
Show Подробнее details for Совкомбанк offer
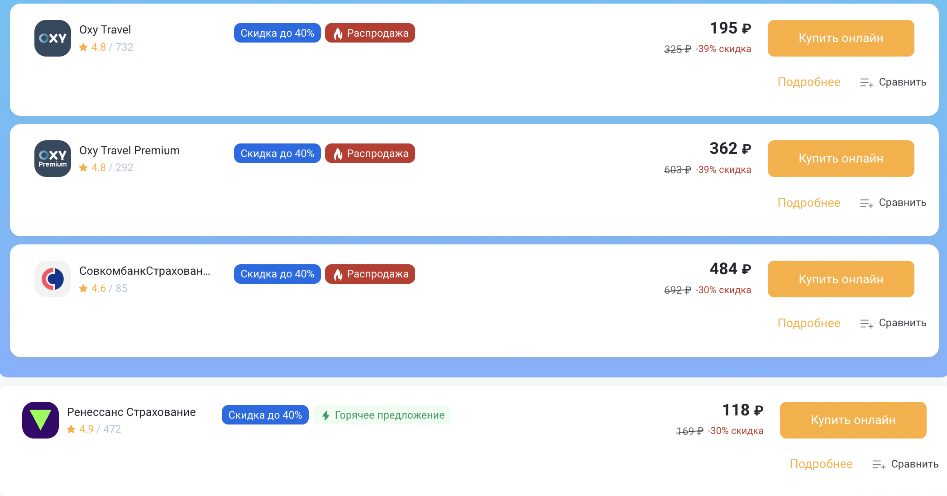tap(808, 323)
